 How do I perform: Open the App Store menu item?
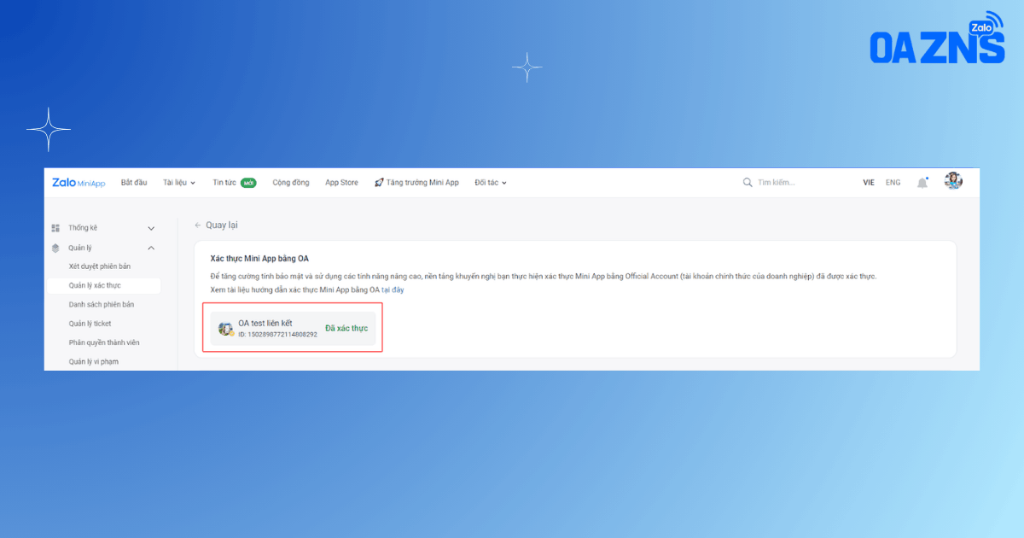(x=341, y=183)
